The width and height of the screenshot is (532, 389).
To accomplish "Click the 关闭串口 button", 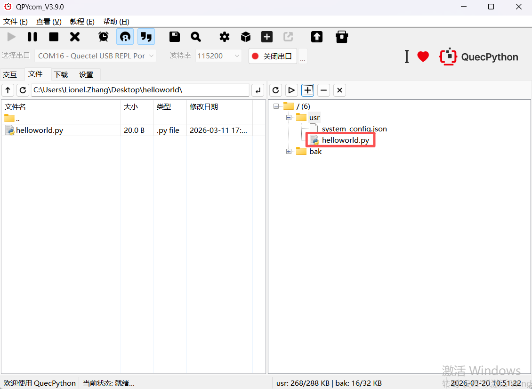I will pos(273,56).
